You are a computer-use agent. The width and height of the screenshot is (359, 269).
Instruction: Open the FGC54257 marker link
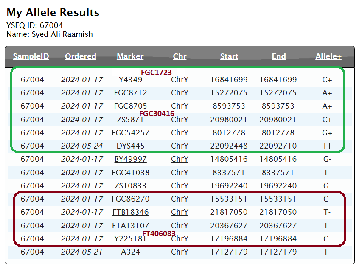point(130,133)
